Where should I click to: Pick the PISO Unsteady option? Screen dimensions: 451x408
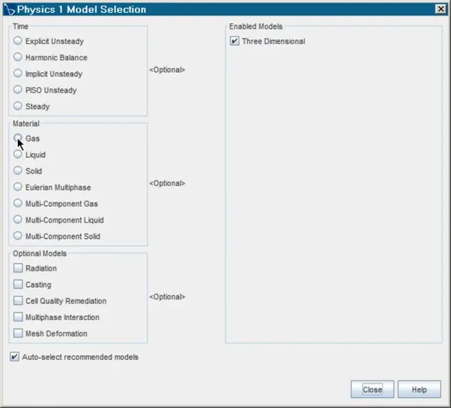[x=18, y=90]
